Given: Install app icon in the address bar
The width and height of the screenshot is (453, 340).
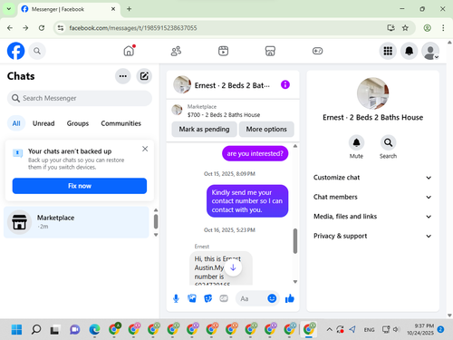Looking at the screenshot, I should click(x=390, y=28).
